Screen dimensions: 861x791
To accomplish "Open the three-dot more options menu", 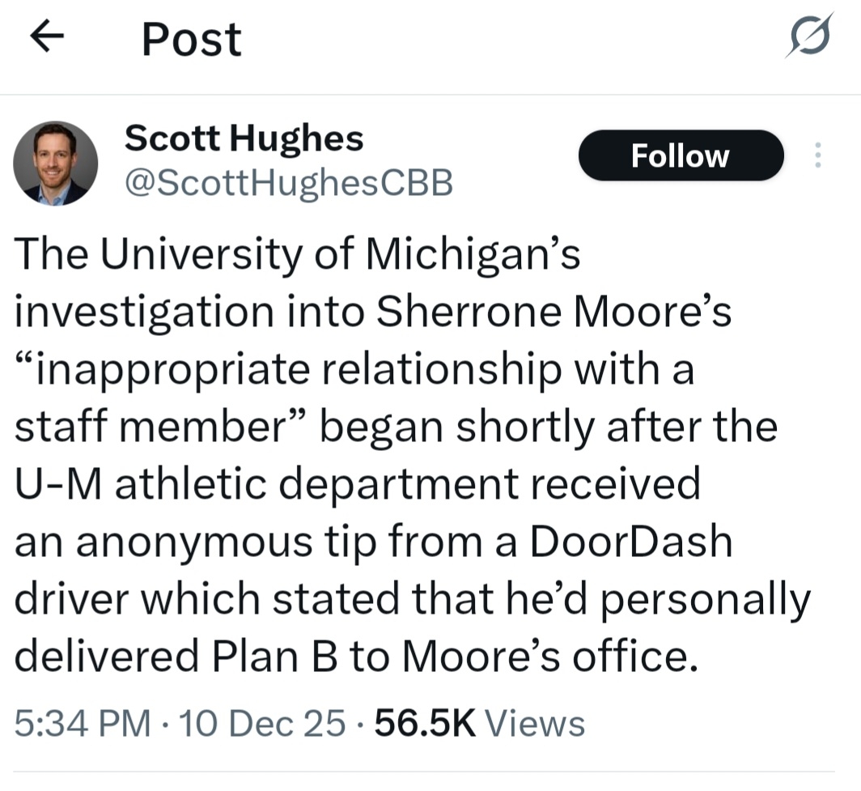I will click(817, 155).
